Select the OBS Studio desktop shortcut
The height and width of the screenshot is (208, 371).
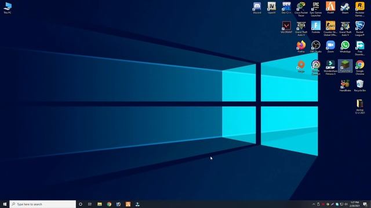point(315,47)
